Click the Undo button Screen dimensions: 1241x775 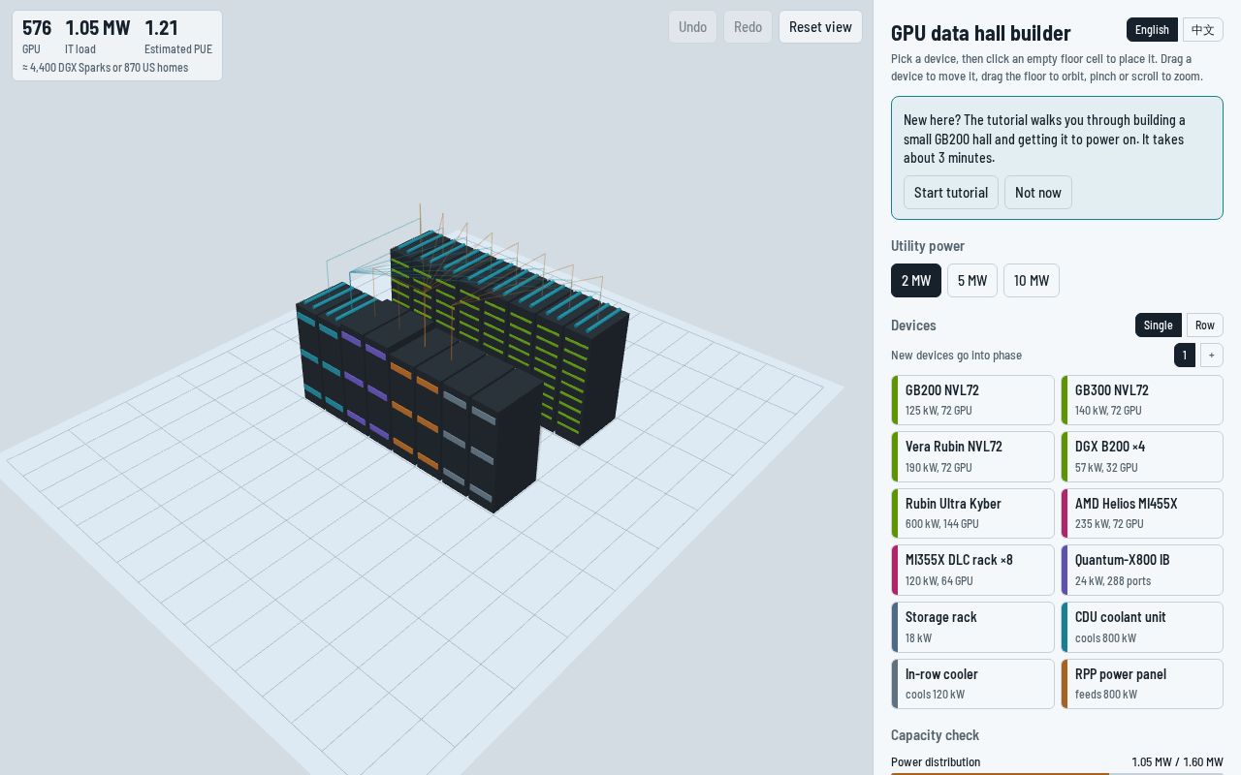(692, 27)
